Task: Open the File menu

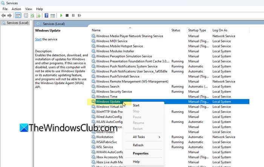Action: (5, 9)
